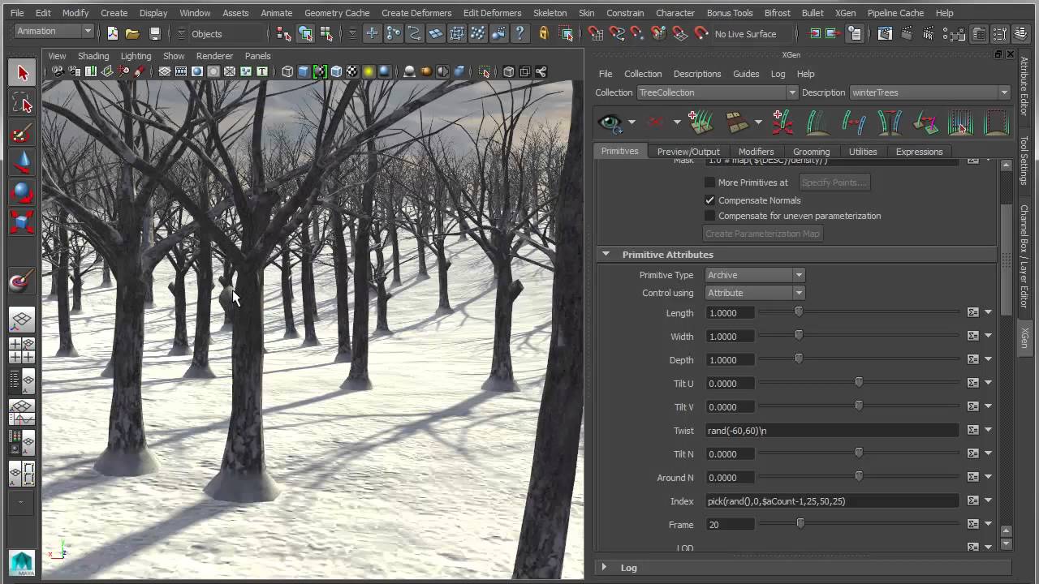Image resolution: width=1039 pixels, height=584 pixels.
Task: Activate the Scale tool cube icon
Action: tap(22, 222)
